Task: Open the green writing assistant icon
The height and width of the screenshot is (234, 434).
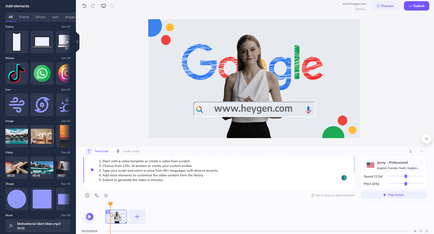Action: pos(344,178)
